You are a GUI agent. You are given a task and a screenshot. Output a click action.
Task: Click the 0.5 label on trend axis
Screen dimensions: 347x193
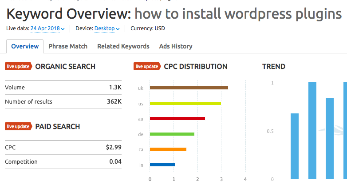[270, 131]
